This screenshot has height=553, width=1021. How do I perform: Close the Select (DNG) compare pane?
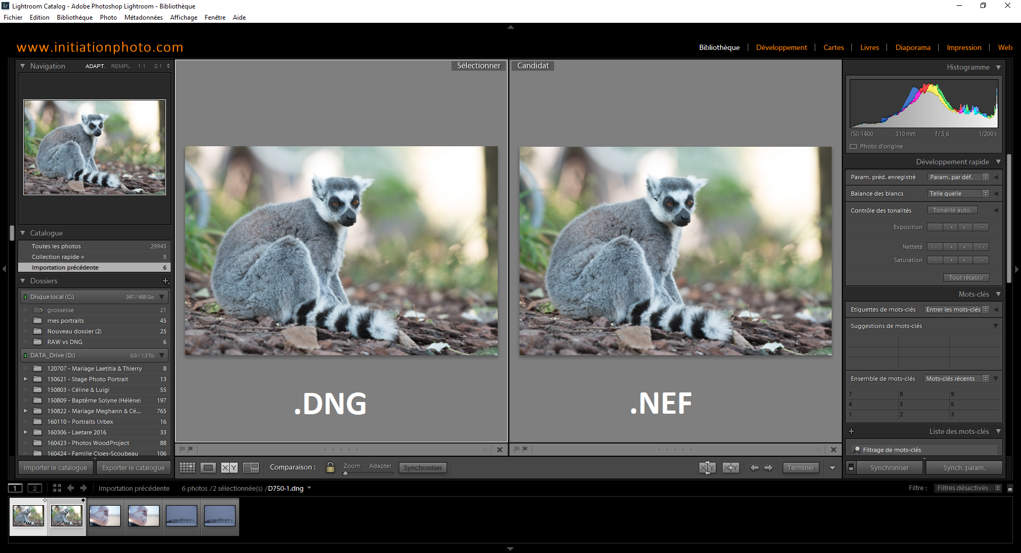(499, 449)
